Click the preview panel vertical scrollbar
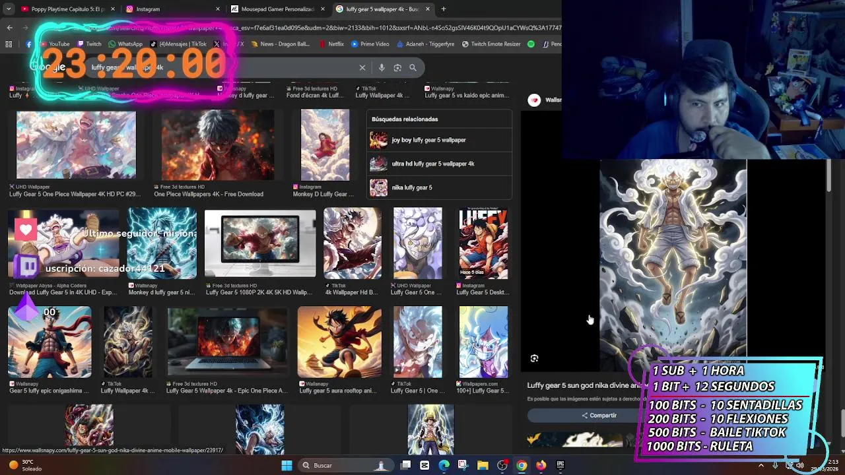 click(828, 177)
